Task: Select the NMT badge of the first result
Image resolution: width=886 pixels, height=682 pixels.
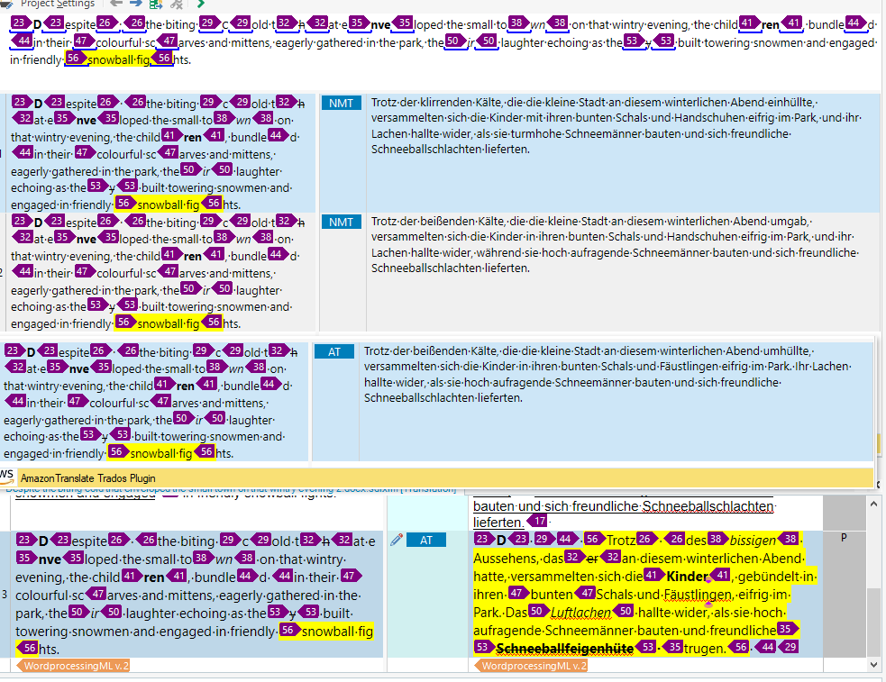Action: 342,104
